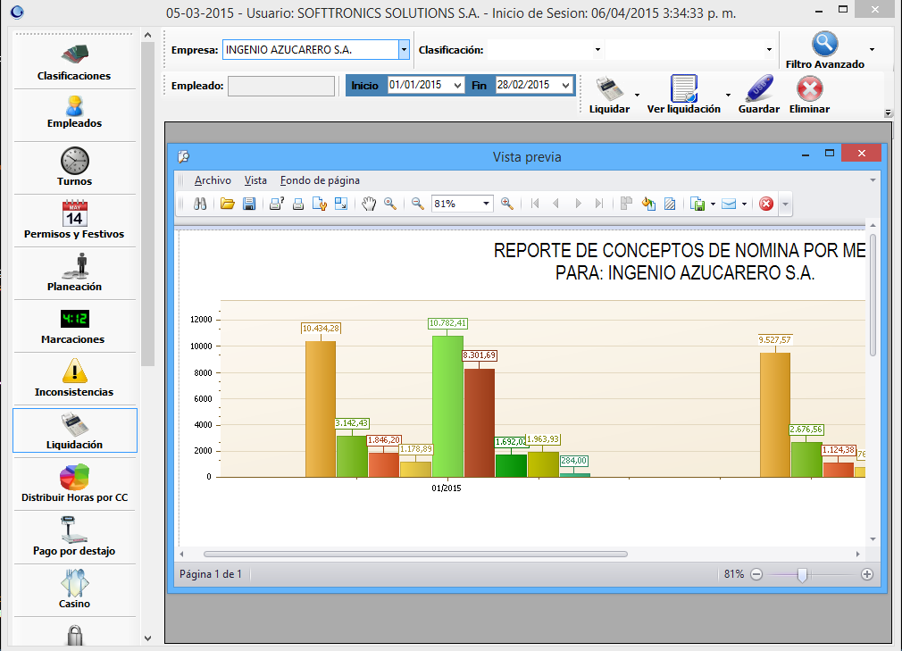Expand the Empresa combo box
Viewport: 902px width, 651px height.
point(404,50)
